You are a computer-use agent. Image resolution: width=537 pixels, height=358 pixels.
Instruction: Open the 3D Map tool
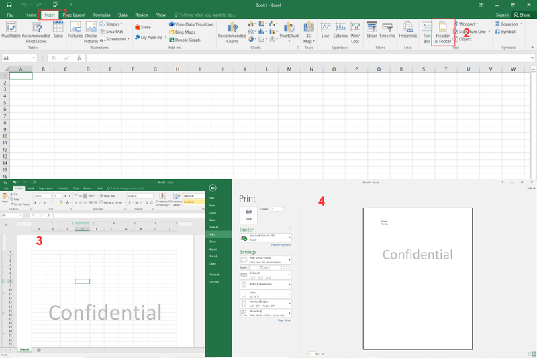pos(307,31)
